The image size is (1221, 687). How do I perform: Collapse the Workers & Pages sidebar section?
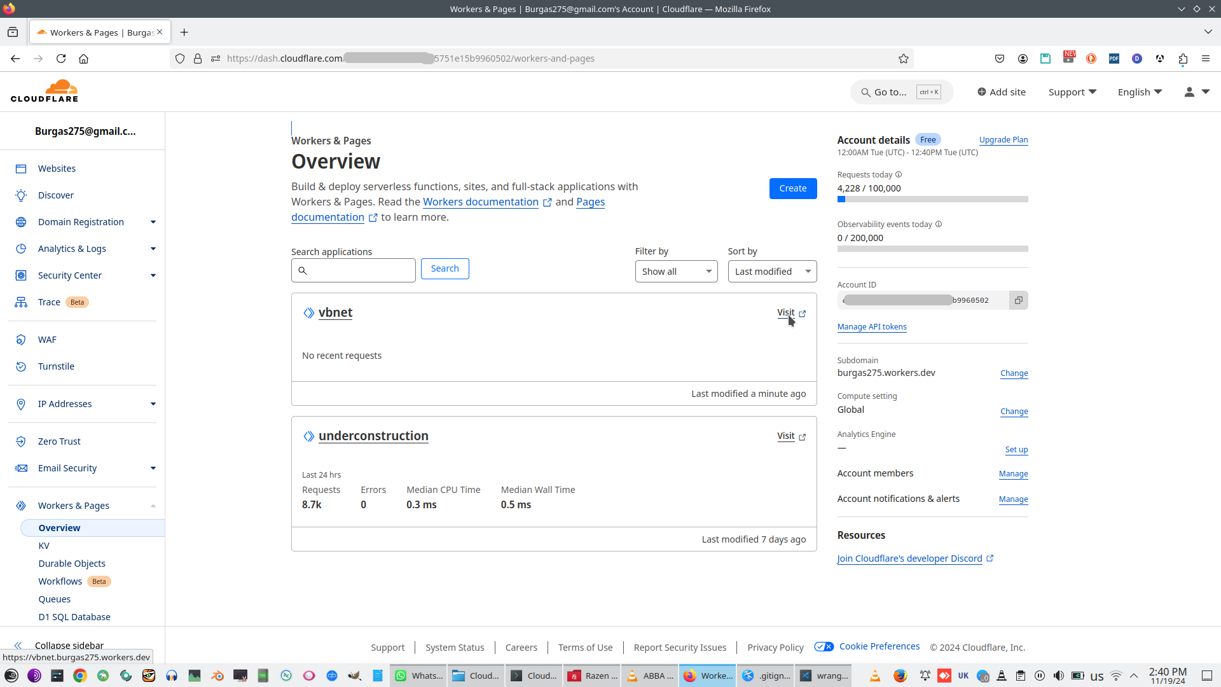[153, 506]
